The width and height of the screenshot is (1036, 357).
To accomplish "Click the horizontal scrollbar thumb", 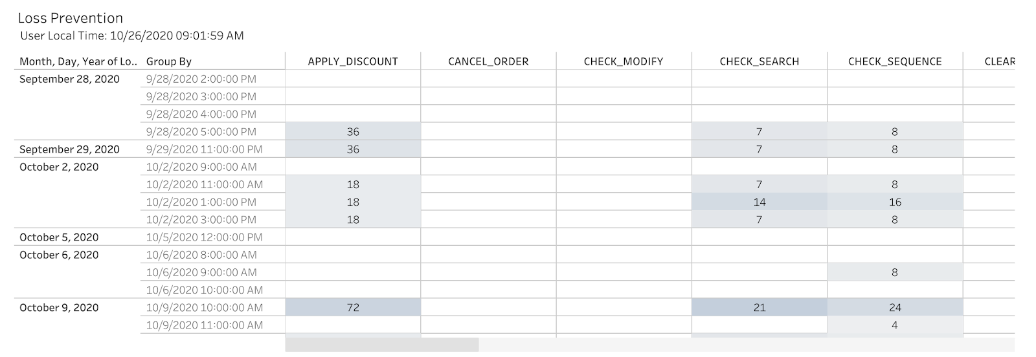I will point(381,345).
